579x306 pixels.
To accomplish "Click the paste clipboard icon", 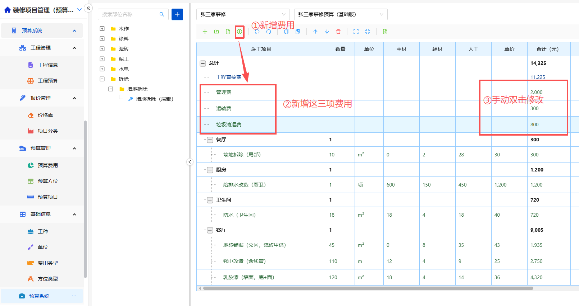I will pyautogui.click(x=298, y=32).
